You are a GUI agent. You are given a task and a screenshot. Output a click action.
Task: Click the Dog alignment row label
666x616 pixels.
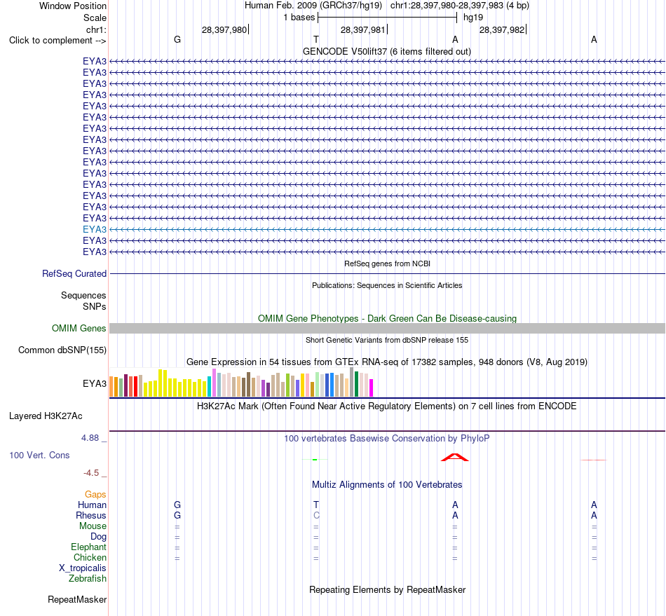pyautogui.click(x=99, y=537)
